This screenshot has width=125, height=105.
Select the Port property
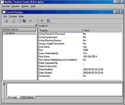point(41,50)
